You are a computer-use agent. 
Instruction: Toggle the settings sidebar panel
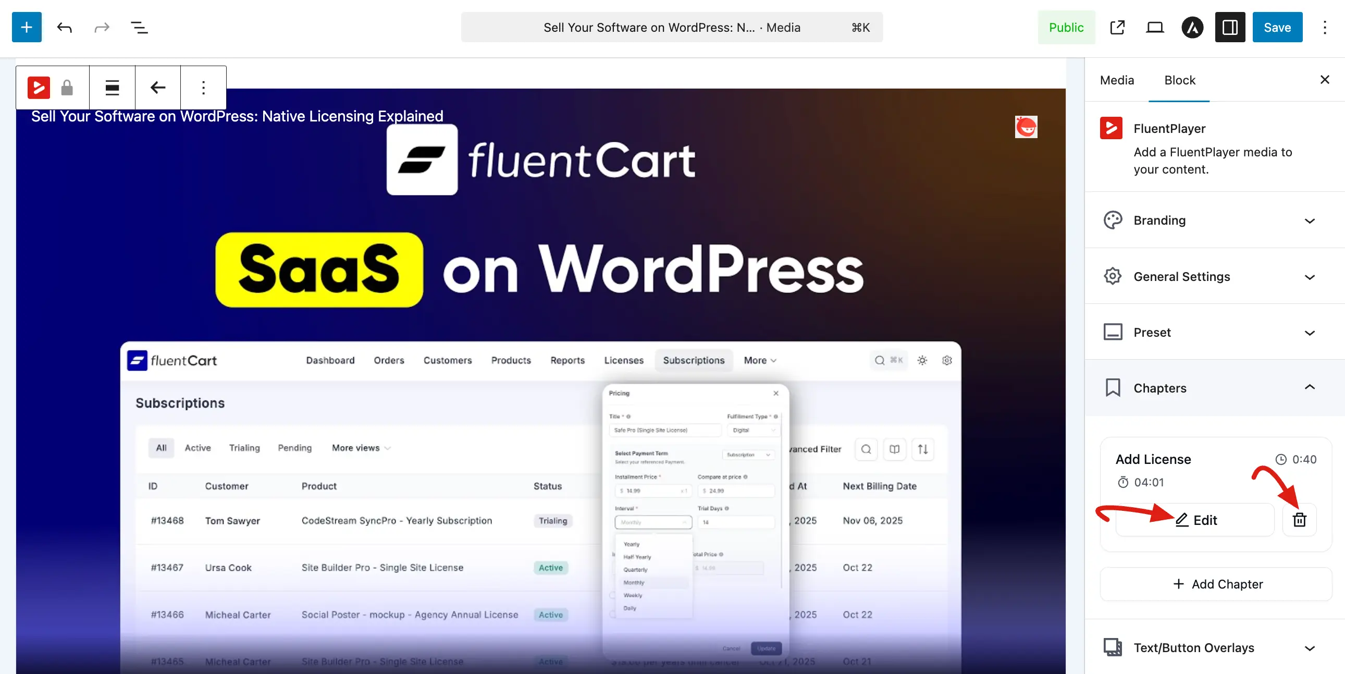[x=1230, y=27]
